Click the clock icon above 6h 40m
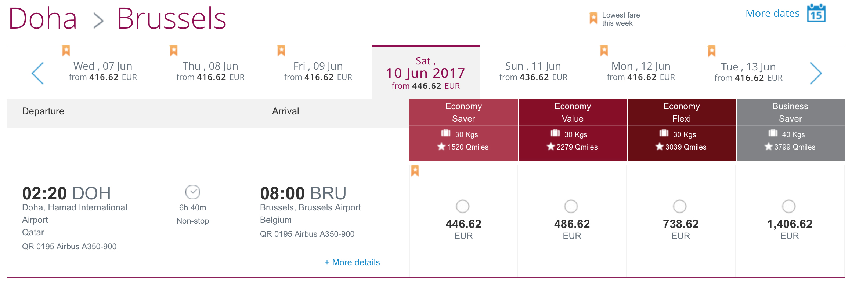 193,192
